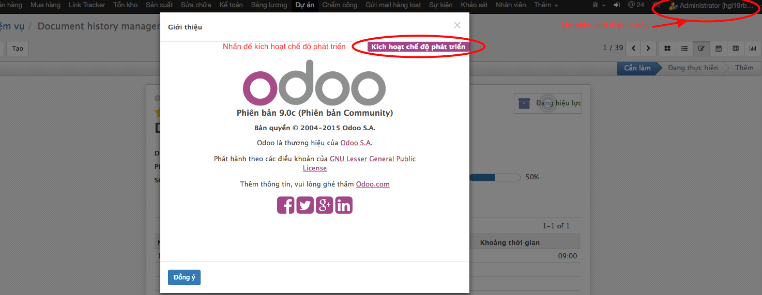Open the Mua hàng menu

pos(45,5)
